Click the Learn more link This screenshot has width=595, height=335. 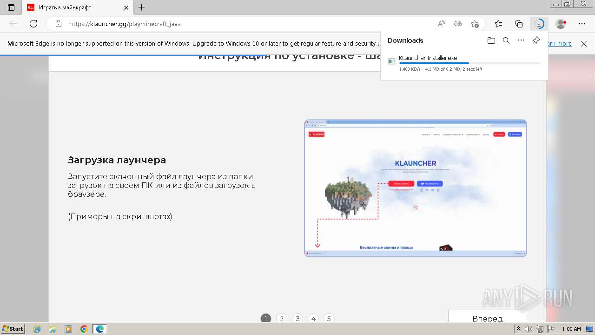tap(559, 44)
